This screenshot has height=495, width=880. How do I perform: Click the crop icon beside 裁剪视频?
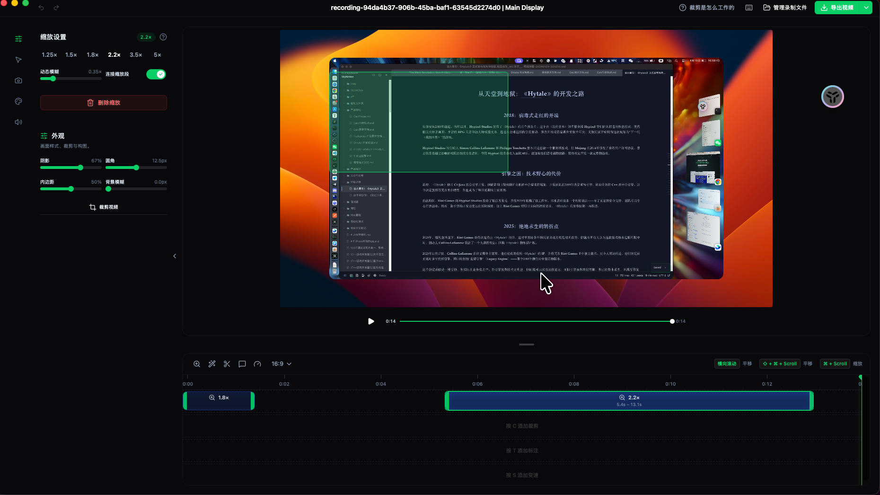[93, 207]
